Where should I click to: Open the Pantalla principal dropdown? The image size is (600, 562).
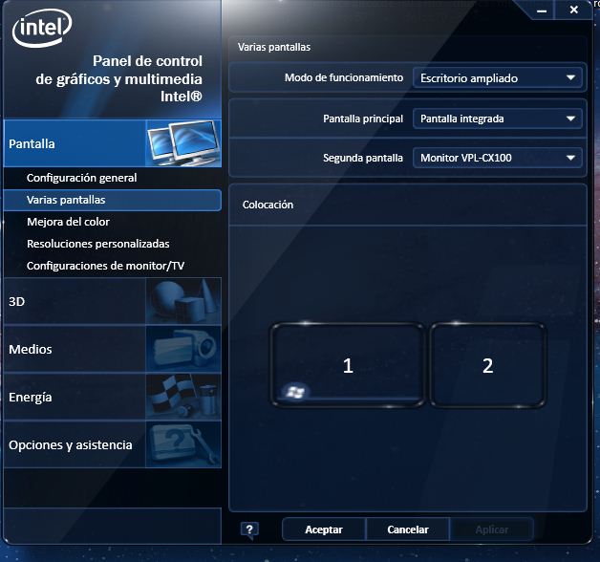[498, 119]
